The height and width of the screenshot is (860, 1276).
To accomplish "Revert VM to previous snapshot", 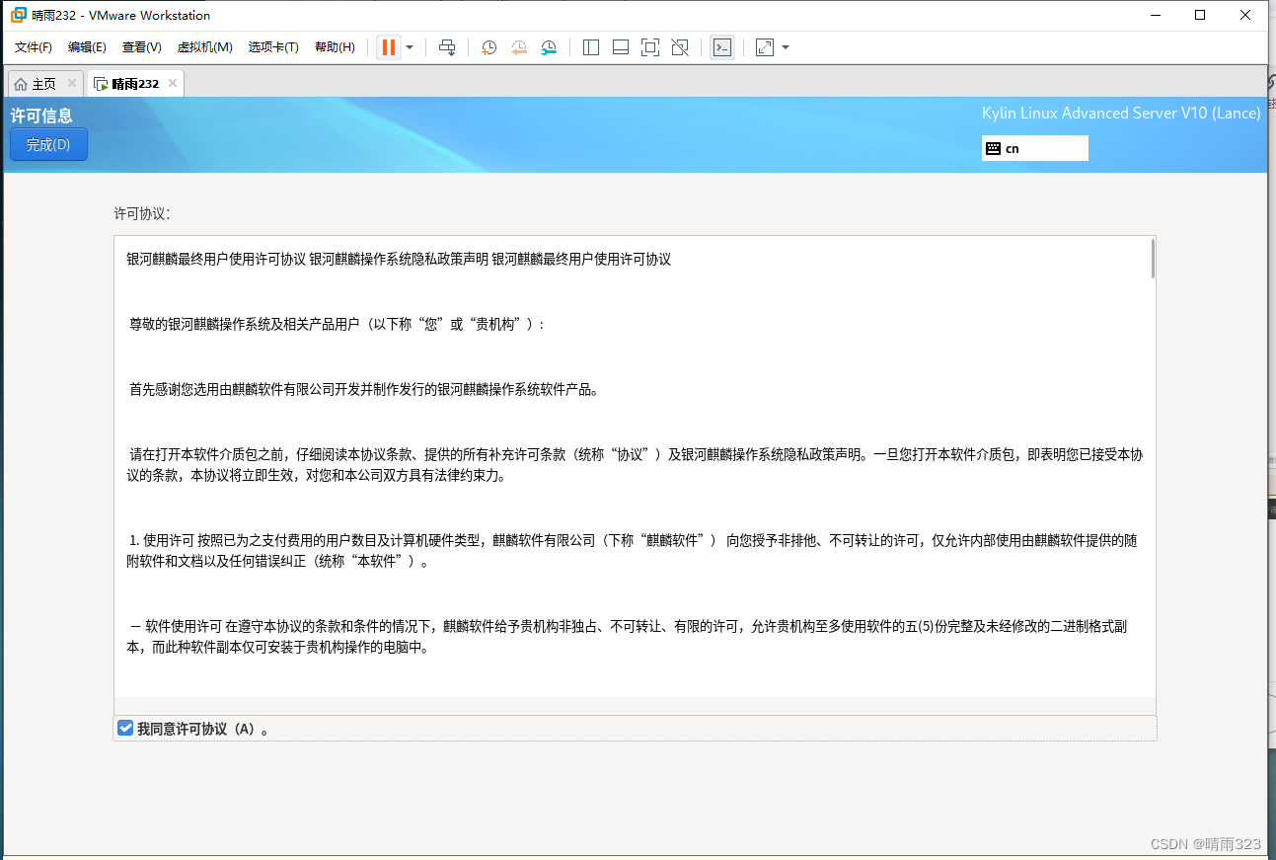I will click(519, 47).
